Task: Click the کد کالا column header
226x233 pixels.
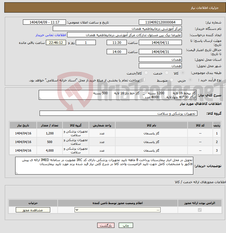Action: point(200,125)
